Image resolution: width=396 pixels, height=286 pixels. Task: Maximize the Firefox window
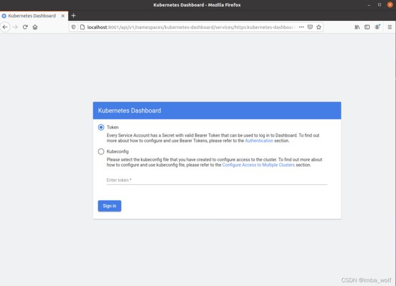(x=380, y=5)
